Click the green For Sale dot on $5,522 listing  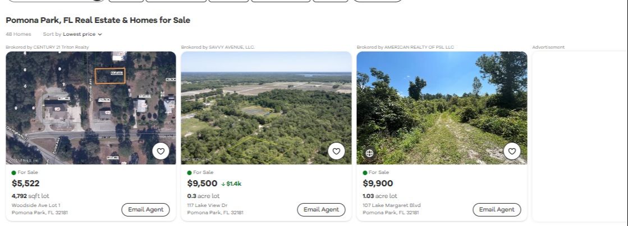point(14,173)
